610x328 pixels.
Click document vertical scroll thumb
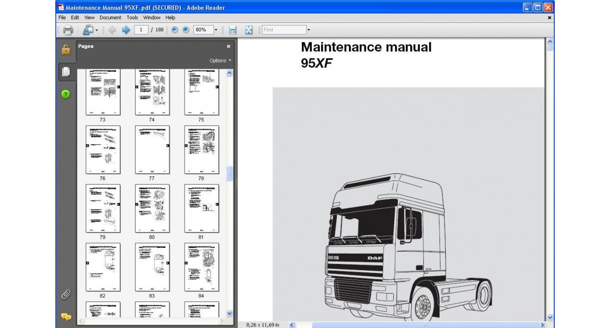click(x=550, y=48)
